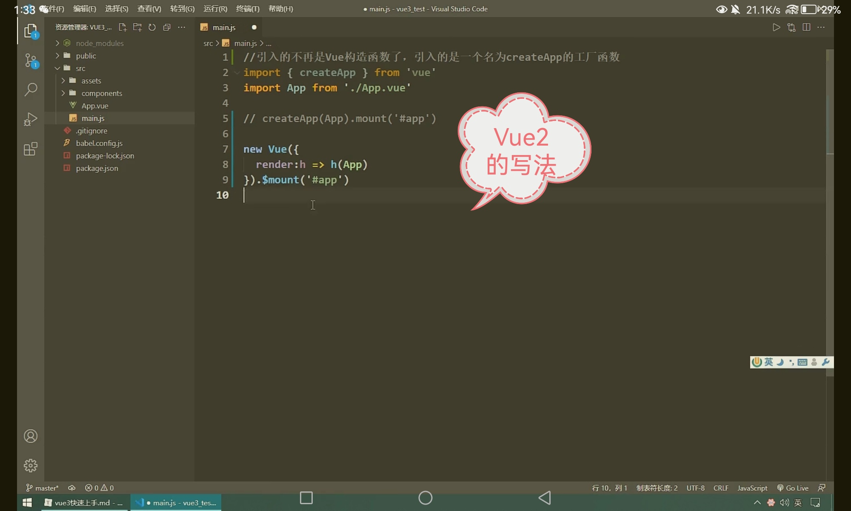Select the main.js editor tab
Viewport: 851px width, 511px height.
pos(224,27)
